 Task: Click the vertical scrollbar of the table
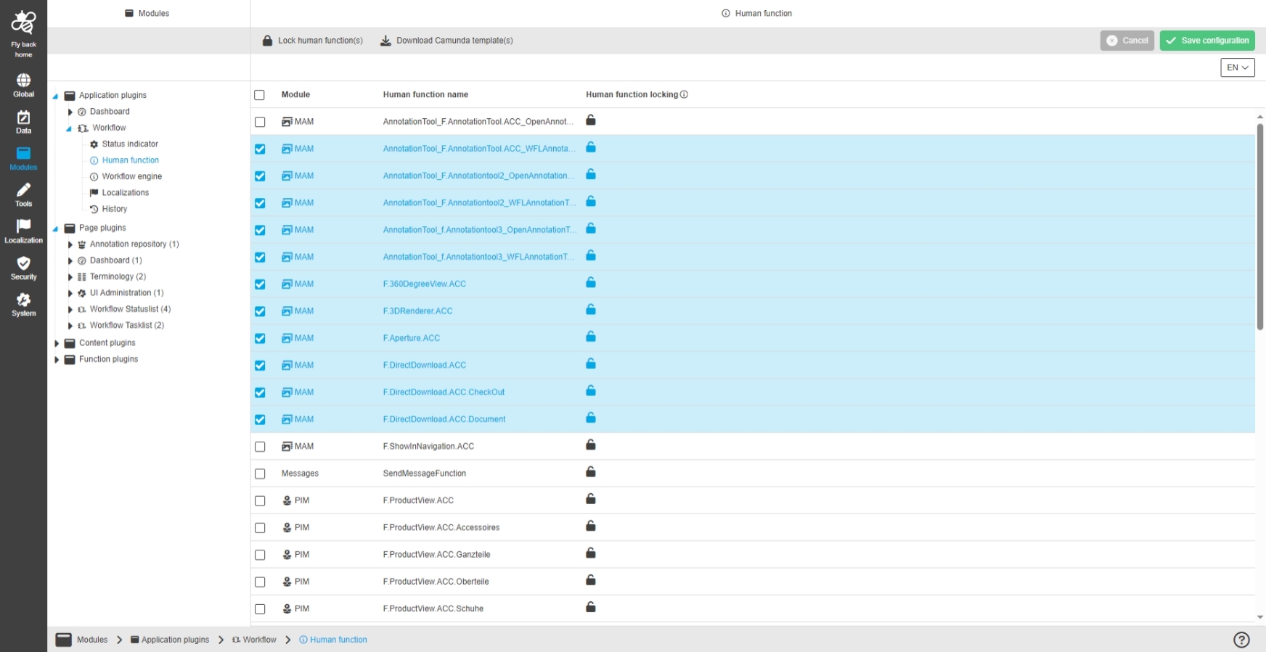click(1260, 226)
